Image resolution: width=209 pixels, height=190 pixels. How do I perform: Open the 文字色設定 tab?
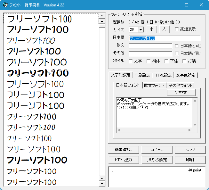[186, 75]
